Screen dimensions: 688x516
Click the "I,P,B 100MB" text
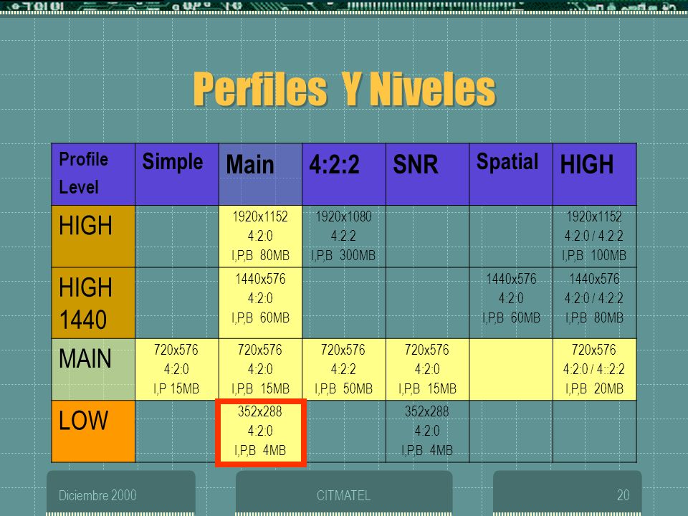[x=594, y=255]
